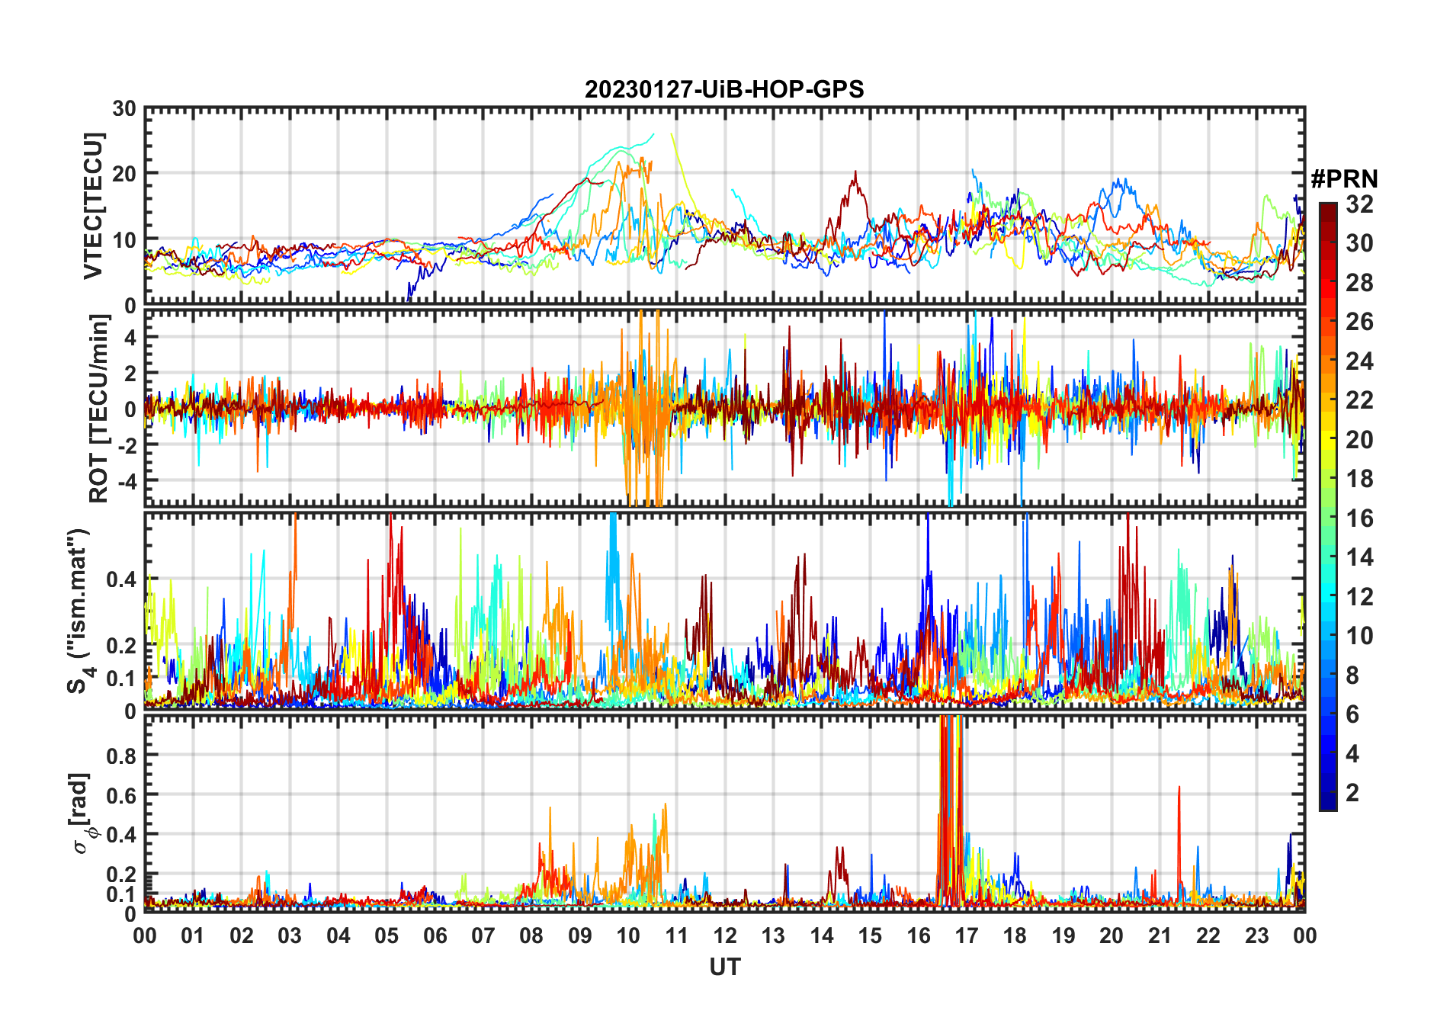
Task: Click VTEC y-axis tick label "30"
Action: pyautogui.click(x=124, y=109)
